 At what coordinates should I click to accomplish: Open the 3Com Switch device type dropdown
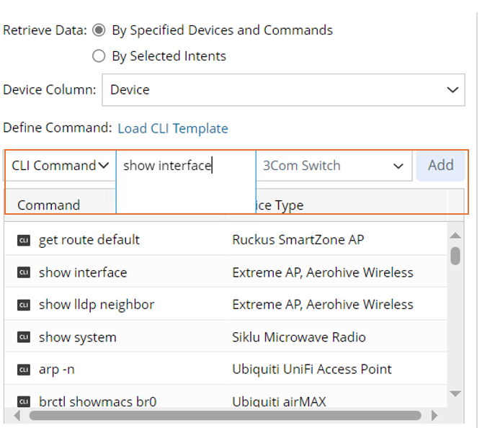[333, 166]
